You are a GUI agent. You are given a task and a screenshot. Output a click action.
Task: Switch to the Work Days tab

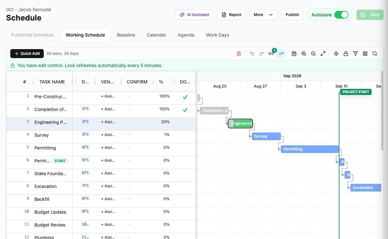217,35
